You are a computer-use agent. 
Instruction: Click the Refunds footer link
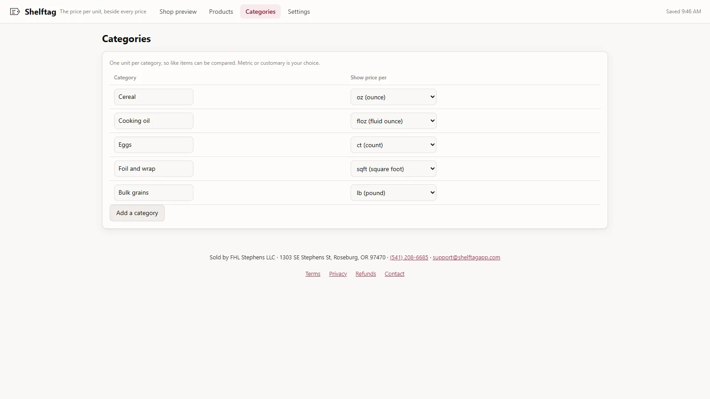[366, 274]
